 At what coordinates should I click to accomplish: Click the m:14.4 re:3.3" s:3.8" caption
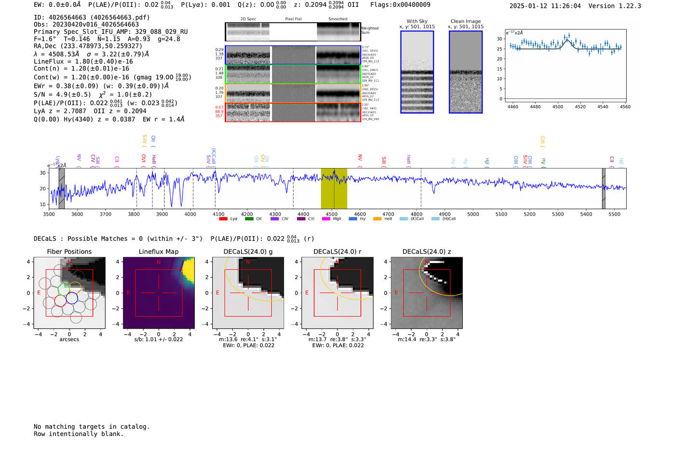coord(426,339)
